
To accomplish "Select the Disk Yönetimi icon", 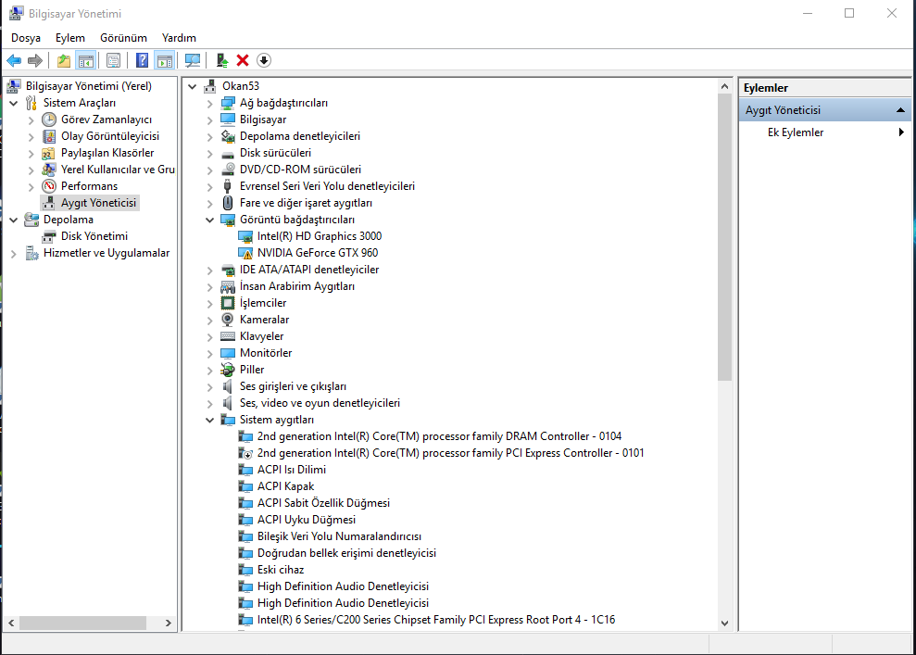I will point(49,236).
